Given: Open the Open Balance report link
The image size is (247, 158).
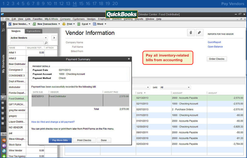Looking at the screenshot, I should pyautogui.click(x=215, y=47).
